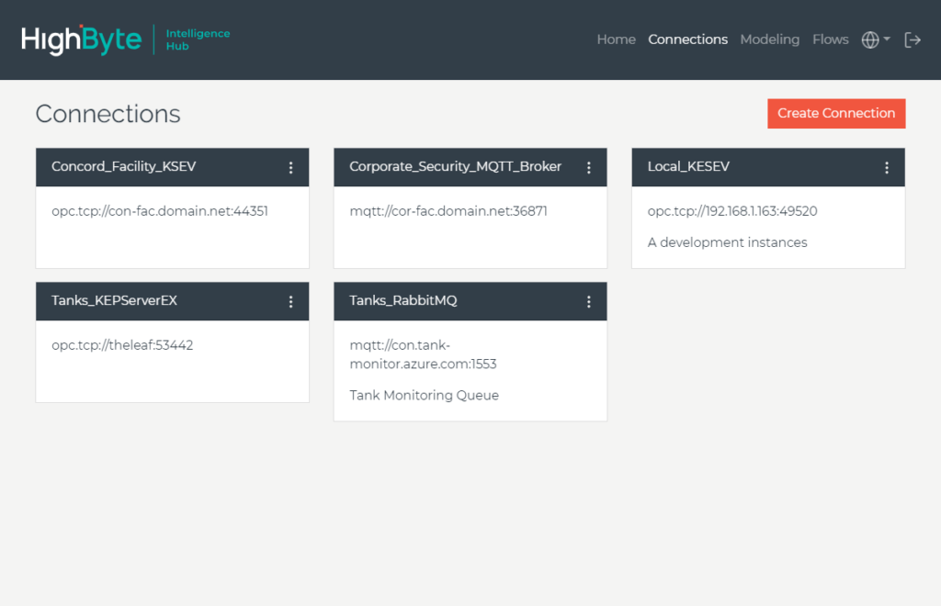The width and height of the screenshot is (941, 606).
Task: Open the Tanks_KEPServerEX options icon
Action: (x=291, y=301)
